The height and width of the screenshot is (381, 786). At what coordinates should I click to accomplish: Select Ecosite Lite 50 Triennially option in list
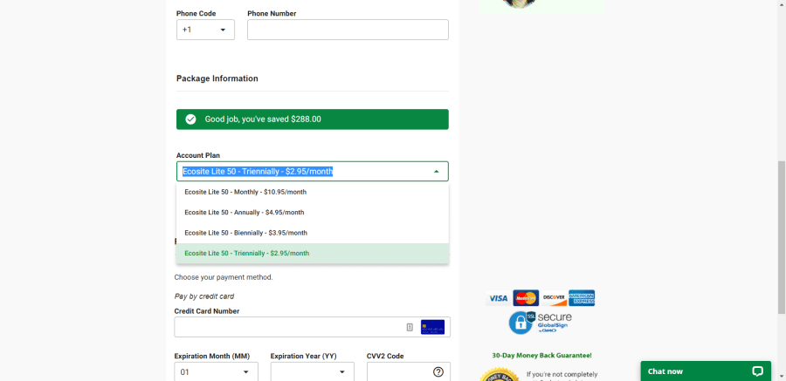pos(313,254)
